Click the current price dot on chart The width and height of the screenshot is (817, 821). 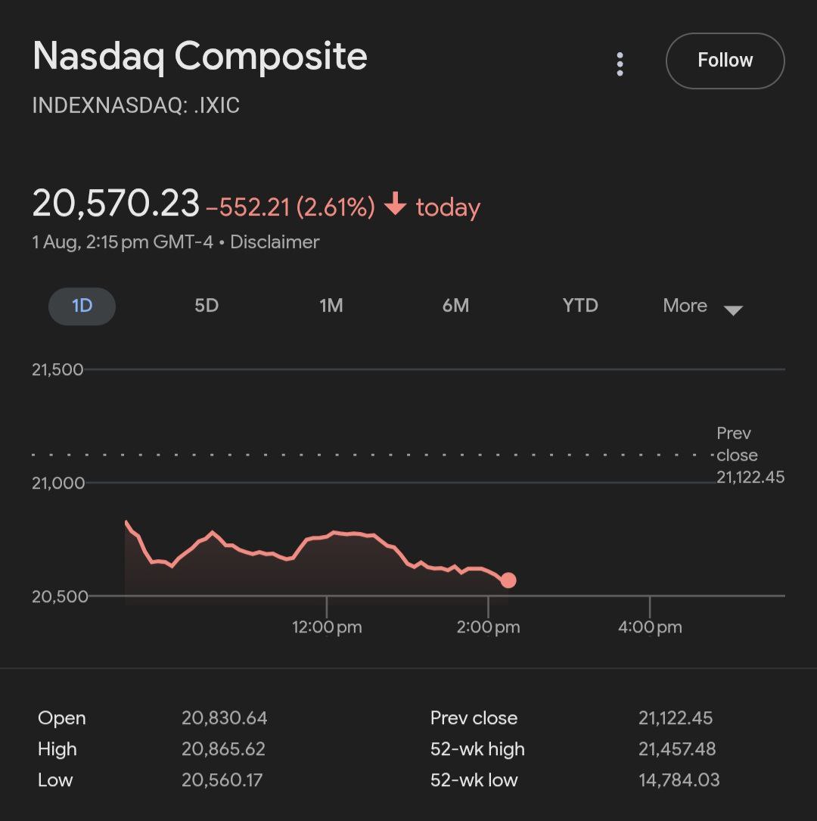508,580
